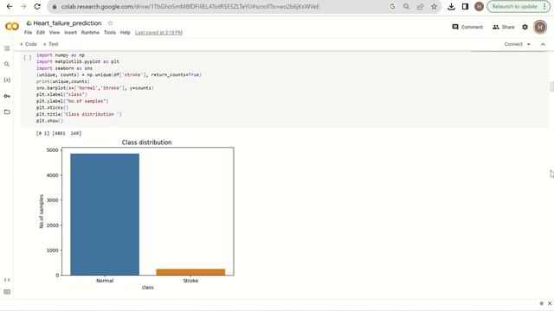Open the secrets key sidebar
Viewport: 554px width, 311px height.
pos(7,96)
